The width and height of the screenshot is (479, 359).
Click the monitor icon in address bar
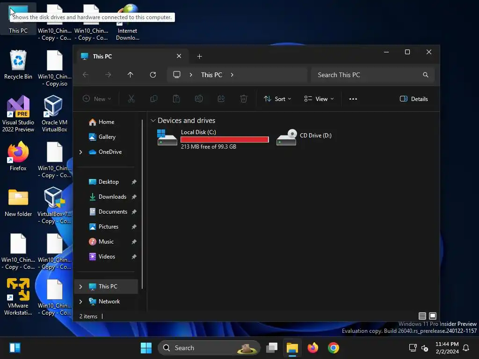click(176, 75)
